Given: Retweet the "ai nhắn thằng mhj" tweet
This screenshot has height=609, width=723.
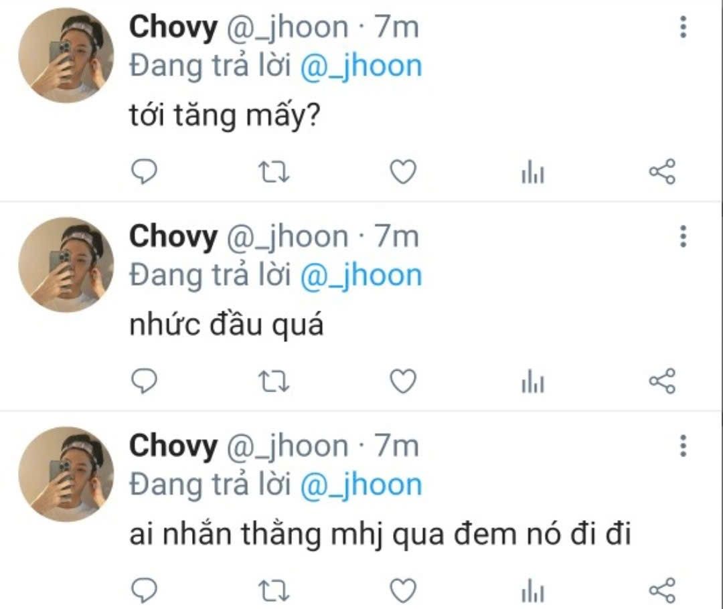Looking at the screenshot, I should 273,590.
